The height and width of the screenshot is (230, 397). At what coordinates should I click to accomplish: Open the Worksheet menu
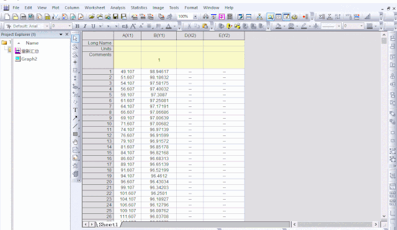95,7
